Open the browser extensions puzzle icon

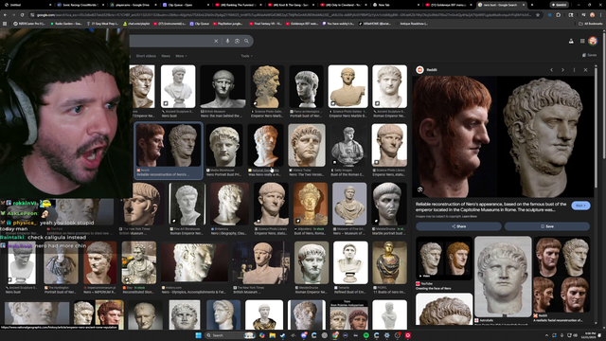click(x=558, y=15)
